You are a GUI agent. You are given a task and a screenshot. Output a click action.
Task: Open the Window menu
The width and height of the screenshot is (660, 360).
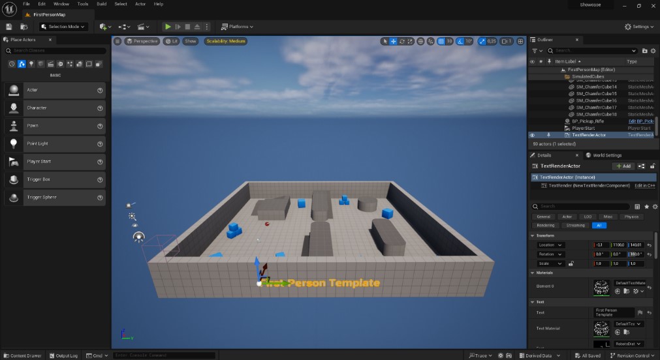(61, 4)
